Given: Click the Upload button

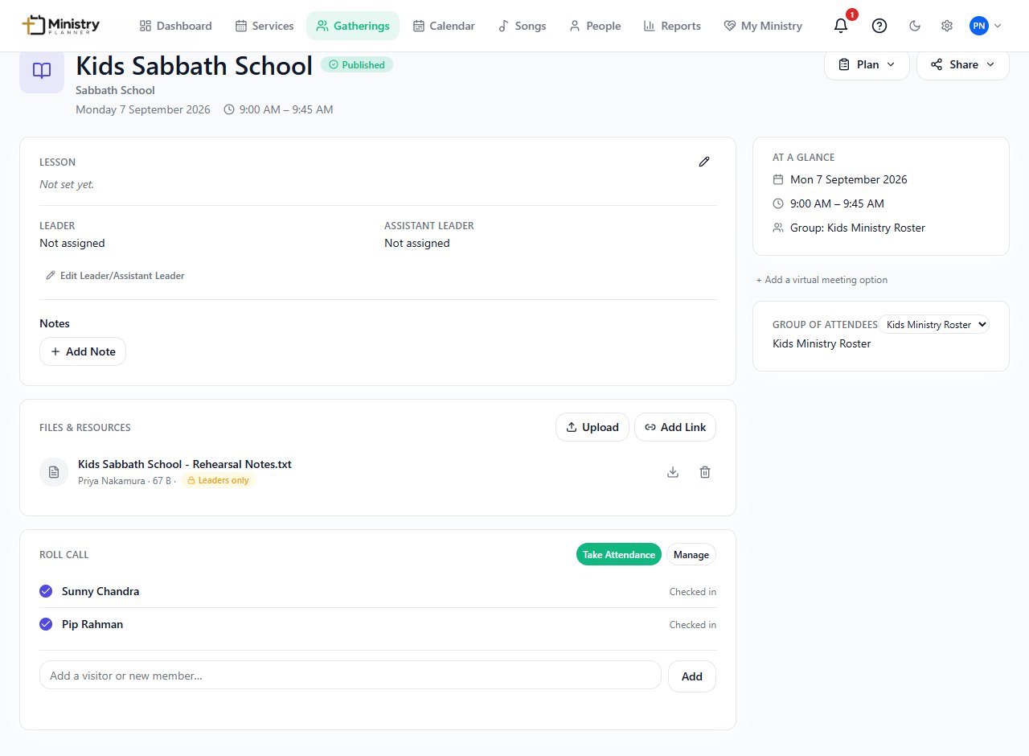Looking at the screenshot, I should coord(592,427).
